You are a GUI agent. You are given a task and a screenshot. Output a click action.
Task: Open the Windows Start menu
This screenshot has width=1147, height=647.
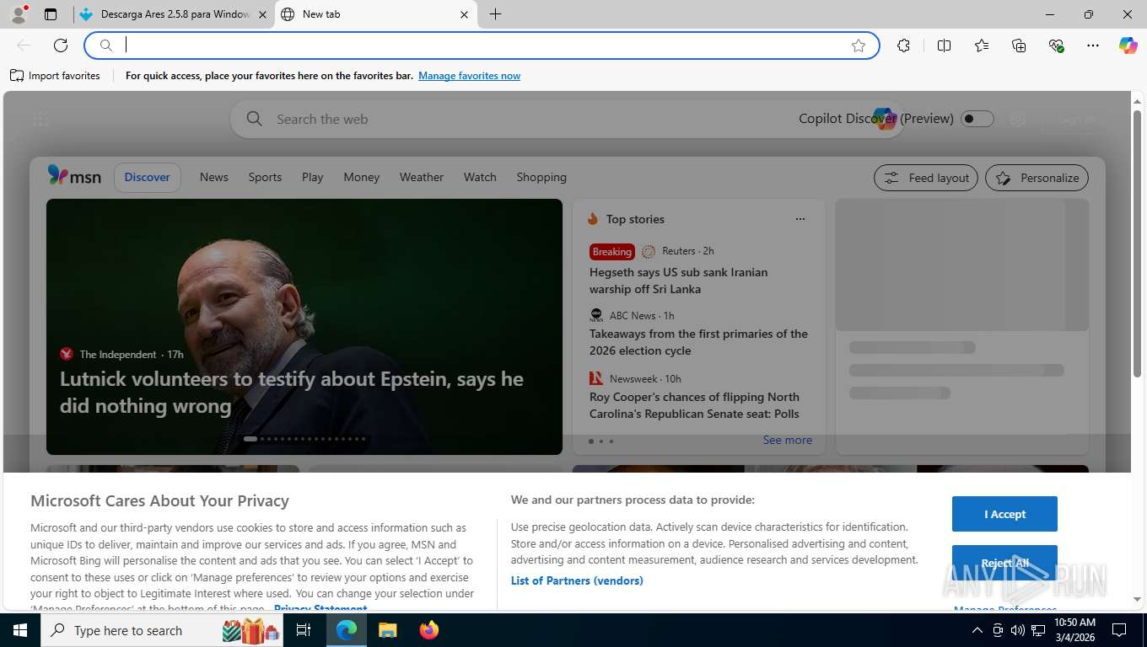[19, 630]
